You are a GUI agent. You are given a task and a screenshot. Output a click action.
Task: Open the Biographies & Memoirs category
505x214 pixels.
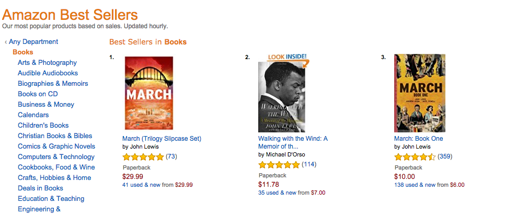coord(53,84)
